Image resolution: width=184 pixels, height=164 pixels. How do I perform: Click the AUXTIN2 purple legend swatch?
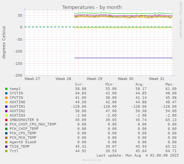[x=6, y=111]
